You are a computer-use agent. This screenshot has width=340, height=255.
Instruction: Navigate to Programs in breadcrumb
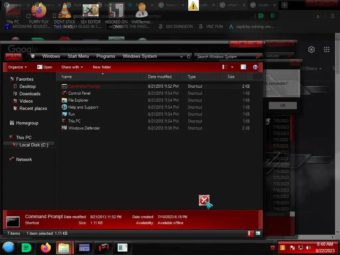[x=106, y=56]
